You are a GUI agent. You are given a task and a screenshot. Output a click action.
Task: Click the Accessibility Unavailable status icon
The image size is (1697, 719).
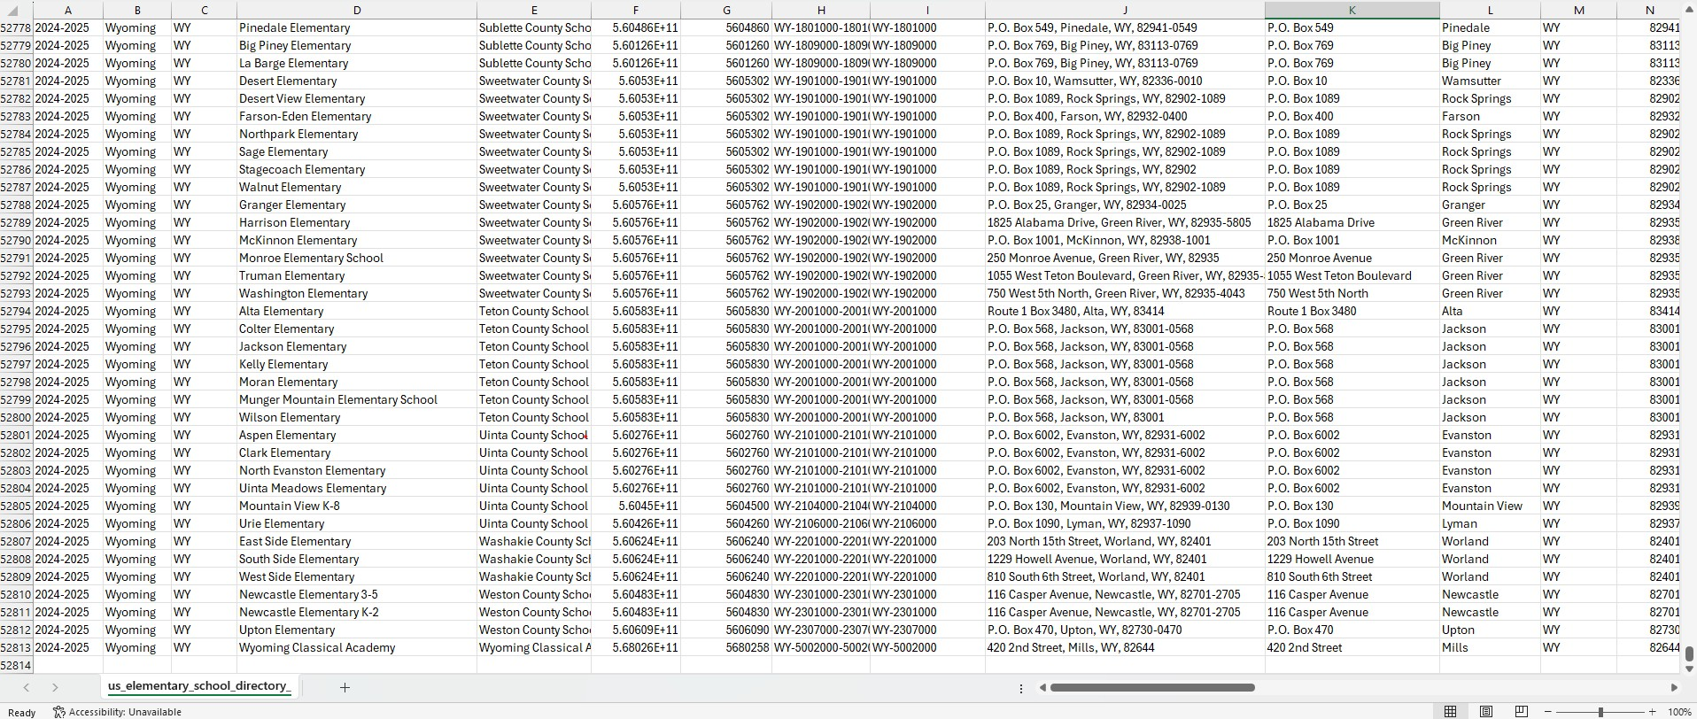pos(59,712)
